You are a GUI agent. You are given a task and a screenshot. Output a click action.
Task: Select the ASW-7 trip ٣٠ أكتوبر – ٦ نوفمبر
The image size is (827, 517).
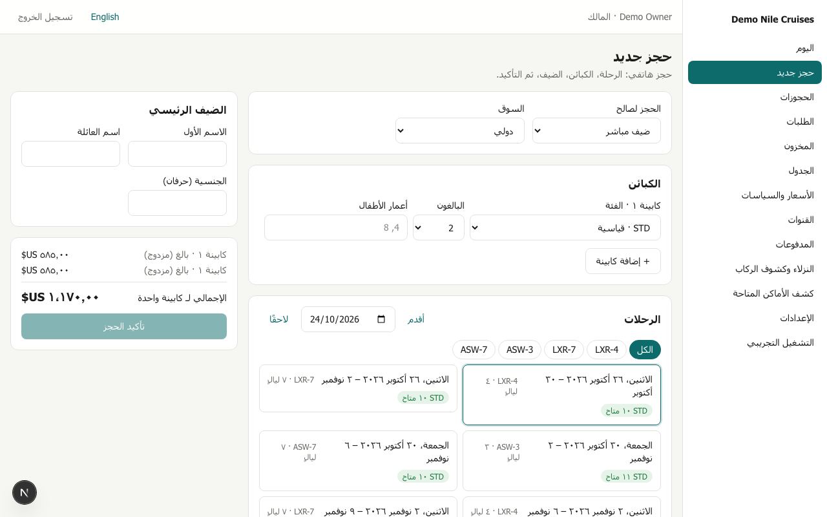(x=358, y=461)
